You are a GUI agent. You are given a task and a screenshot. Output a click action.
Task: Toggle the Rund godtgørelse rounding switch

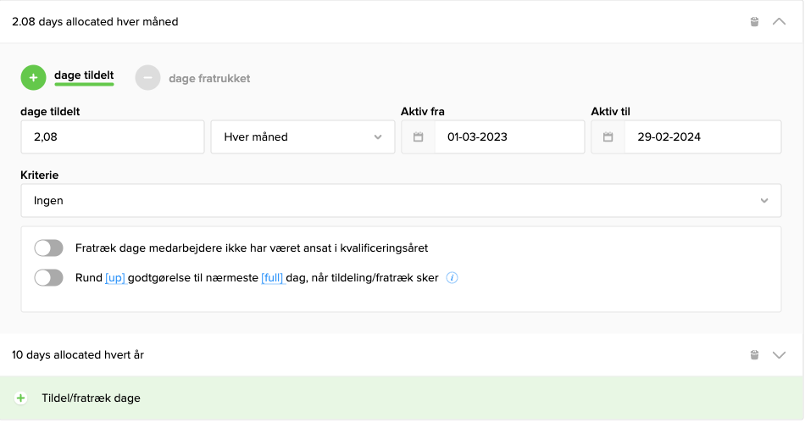click(49, 277)
